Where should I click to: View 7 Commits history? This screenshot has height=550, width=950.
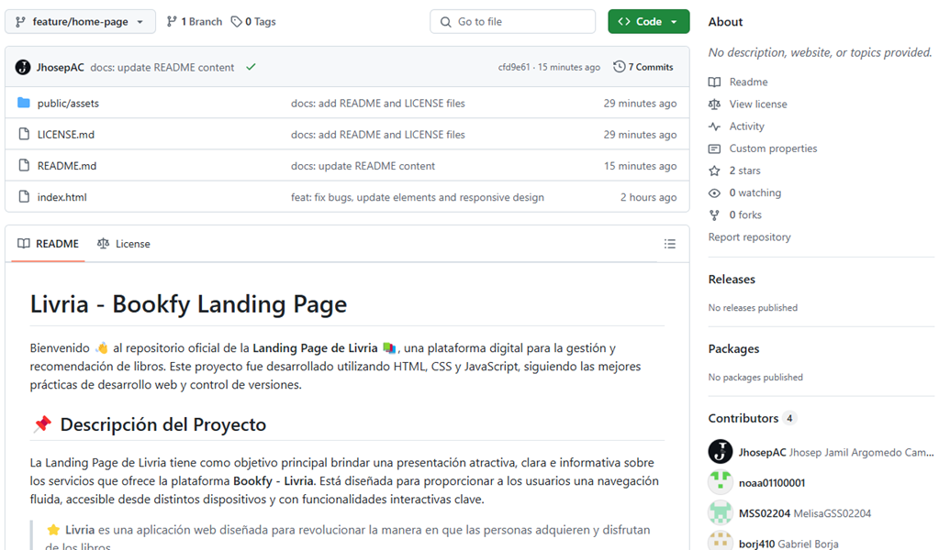[650, 67]
